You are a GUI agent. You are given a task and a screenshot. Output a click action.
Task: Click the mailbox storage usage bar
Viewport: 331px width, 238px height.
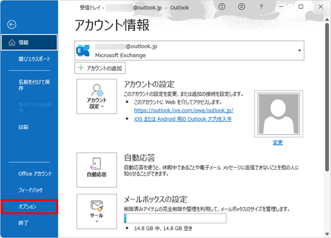[x=175, y=218]
